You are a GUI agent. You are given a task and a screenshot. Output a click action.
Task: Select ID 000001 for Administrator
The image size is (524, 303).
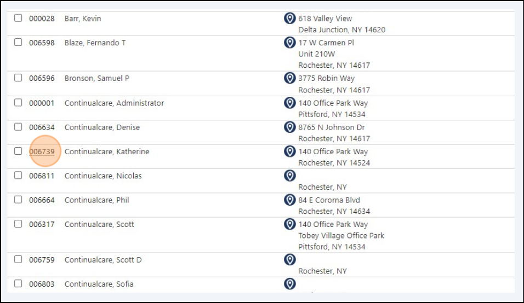point(42,103)
